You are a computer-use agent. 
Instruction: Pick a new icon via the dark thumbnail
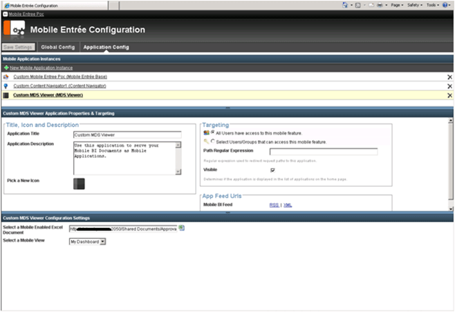pos(79,184)
